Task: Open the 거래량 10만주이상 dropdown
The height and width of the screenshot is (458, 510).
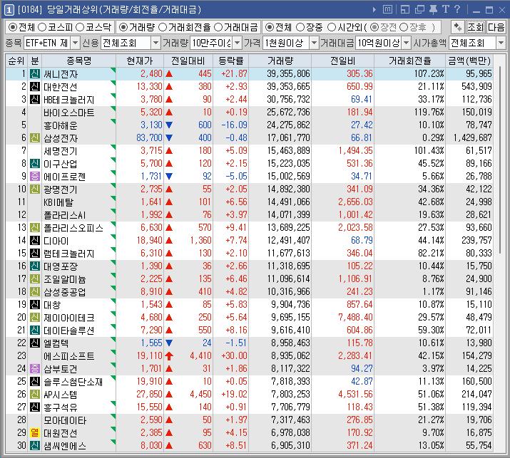Action: point(238,43)
